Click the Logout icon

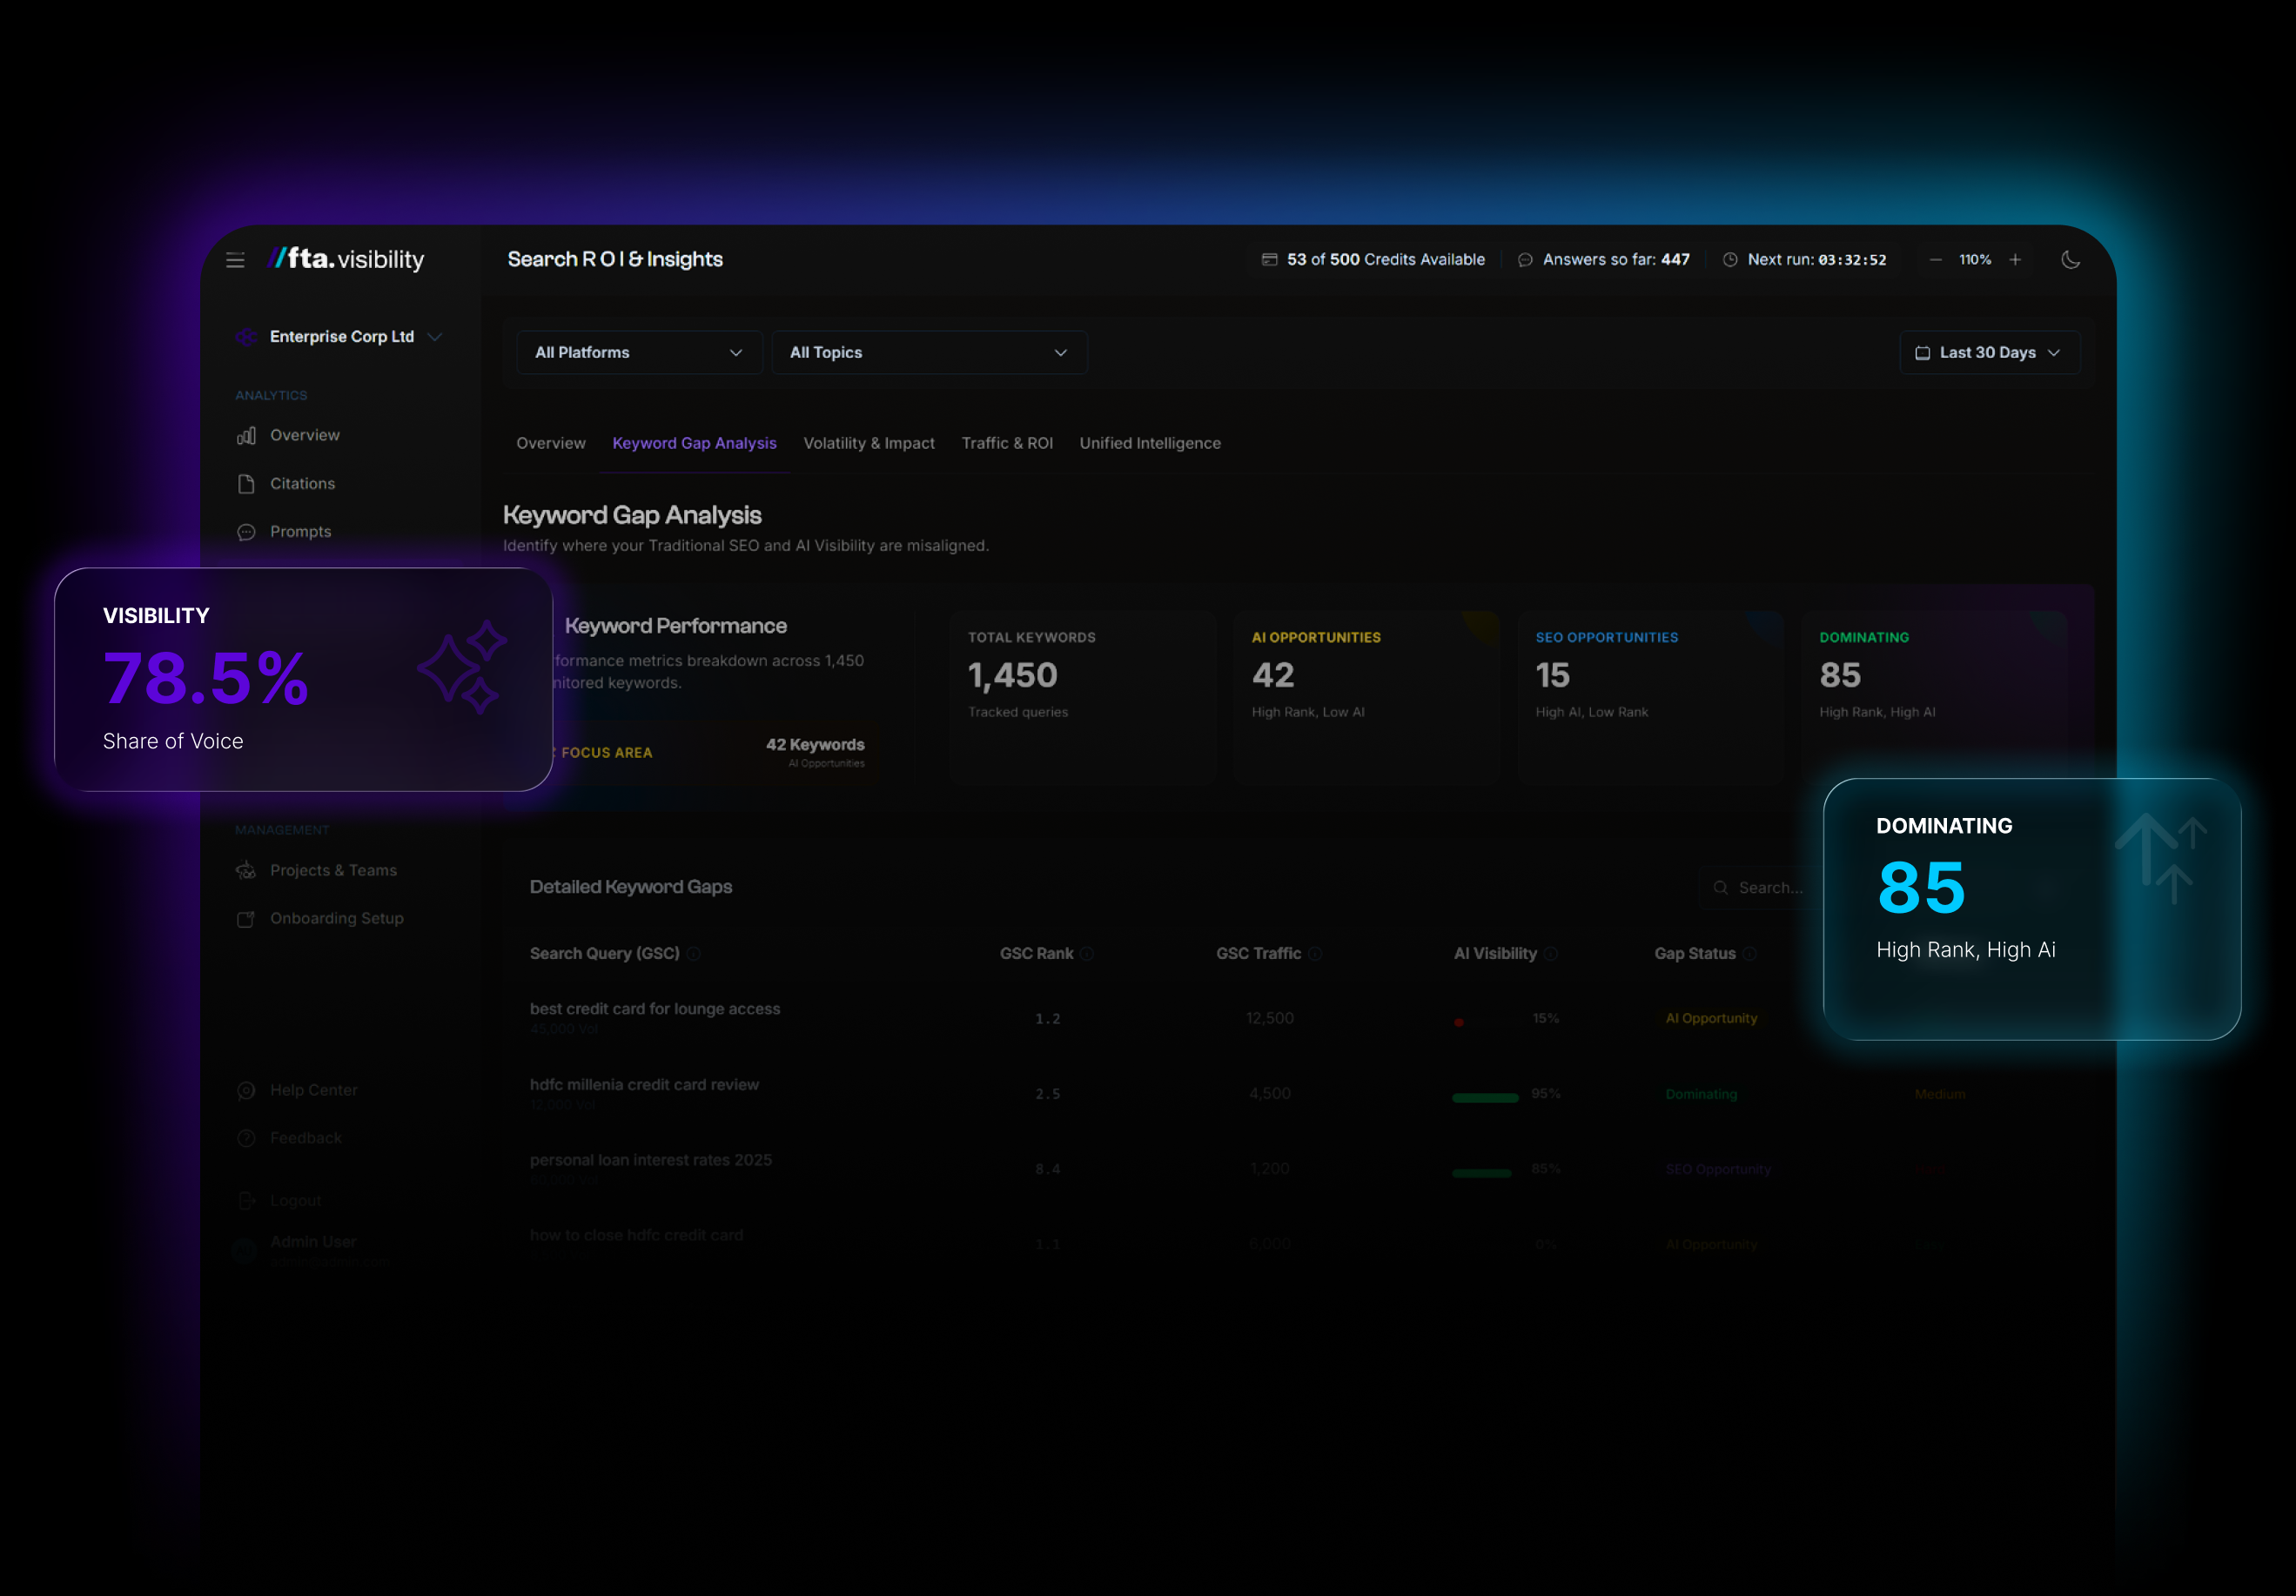click(246, 1201)
